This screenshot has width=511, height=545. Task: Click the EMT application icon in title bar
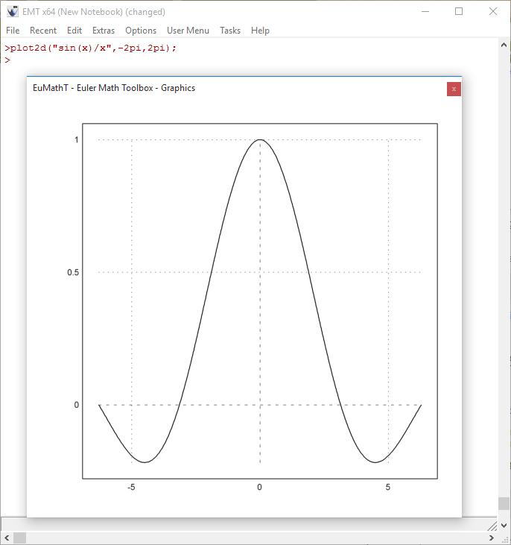[x=13, y=11]
